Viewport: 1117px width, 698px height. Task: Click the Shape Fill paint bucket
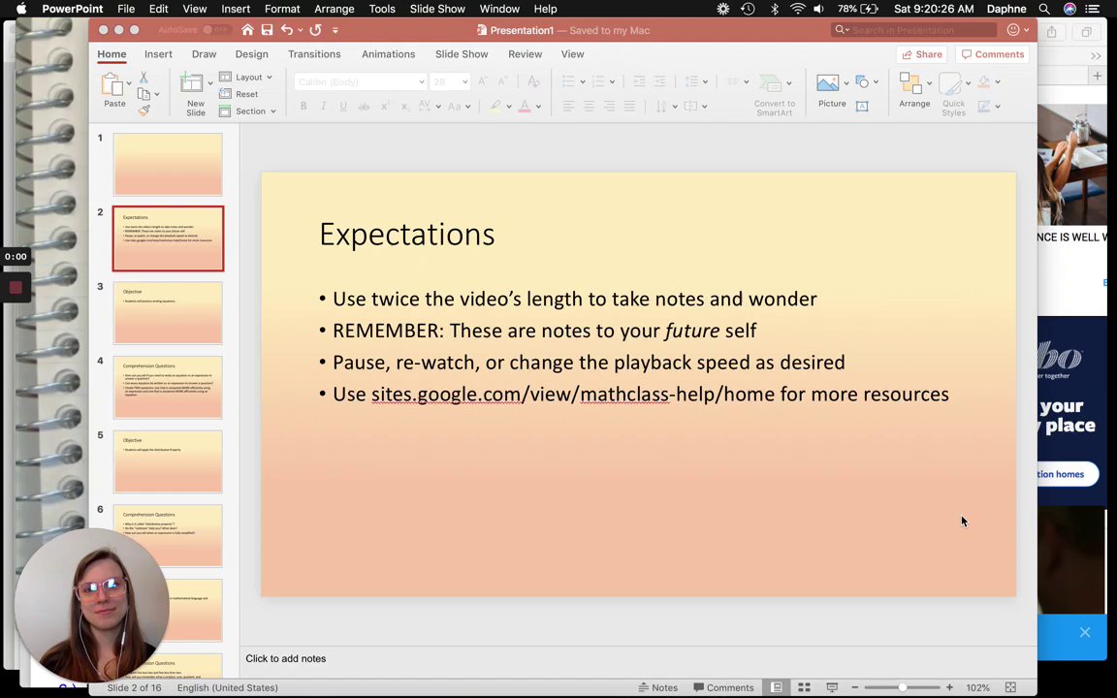[984, 81]
